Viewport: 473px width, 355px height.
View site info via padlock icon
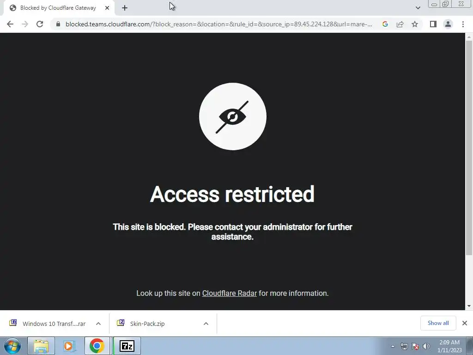click(58, 24)
